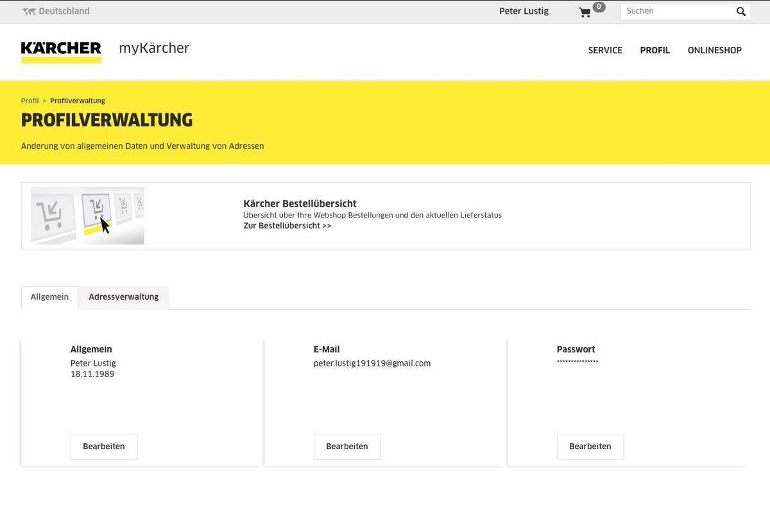Click Kärcher Bestellübersicht heading
Image resolution: width=770 pixels, height=521 pixels.
pyautogui.click(x=300, y=204)
